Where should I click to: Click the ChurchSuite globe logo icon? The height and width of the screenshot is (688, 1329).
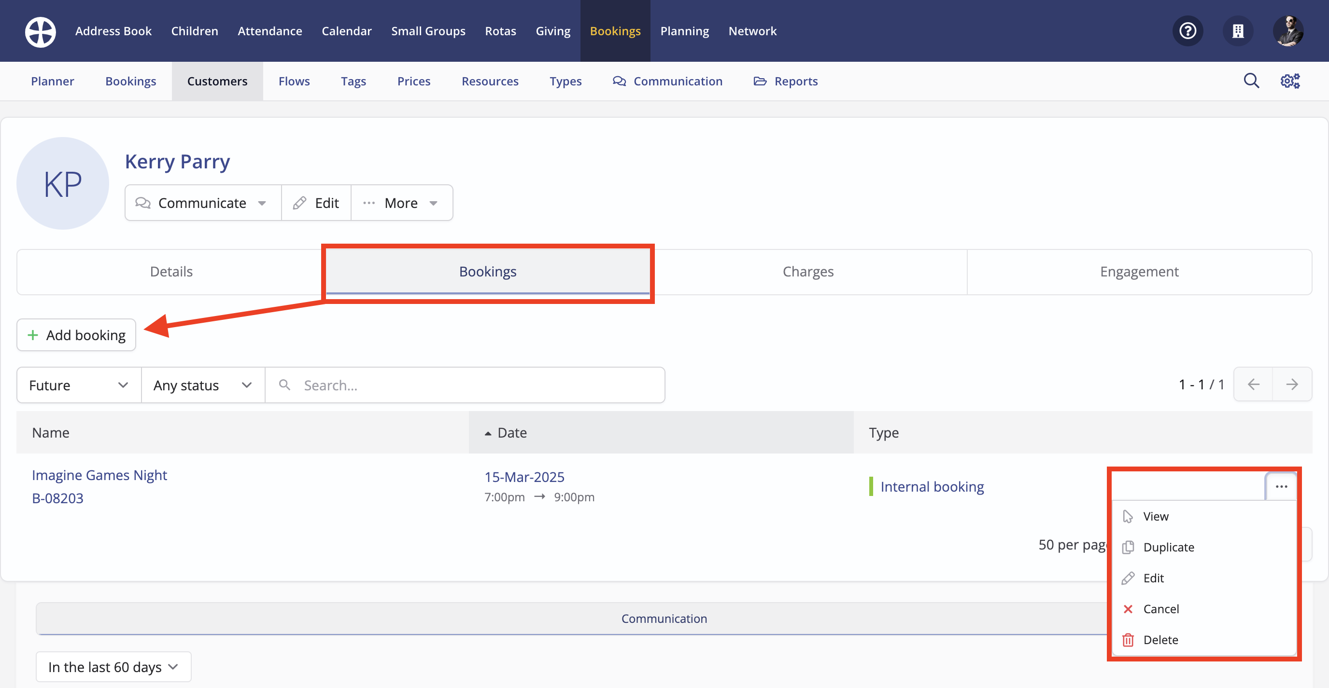(40, 31)
